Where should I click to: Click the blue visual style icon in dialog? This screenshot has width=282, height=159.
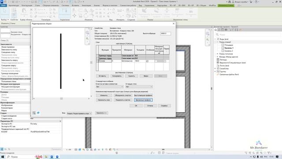pyautogui.click(x=38, y=113)
